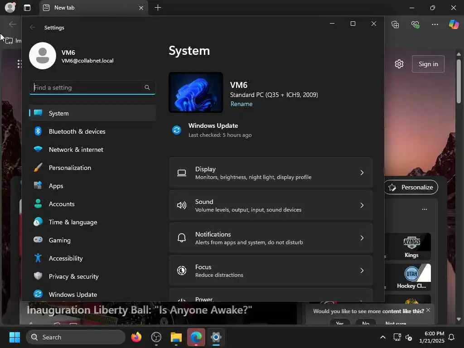The width and height of the screenshot is (464, 348).
Task: Select Personalization in Settings sidebar
Action: tap(92, 168)
